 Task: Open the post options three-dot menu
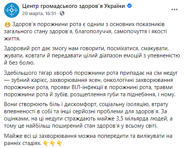click(x=175, y=9)
